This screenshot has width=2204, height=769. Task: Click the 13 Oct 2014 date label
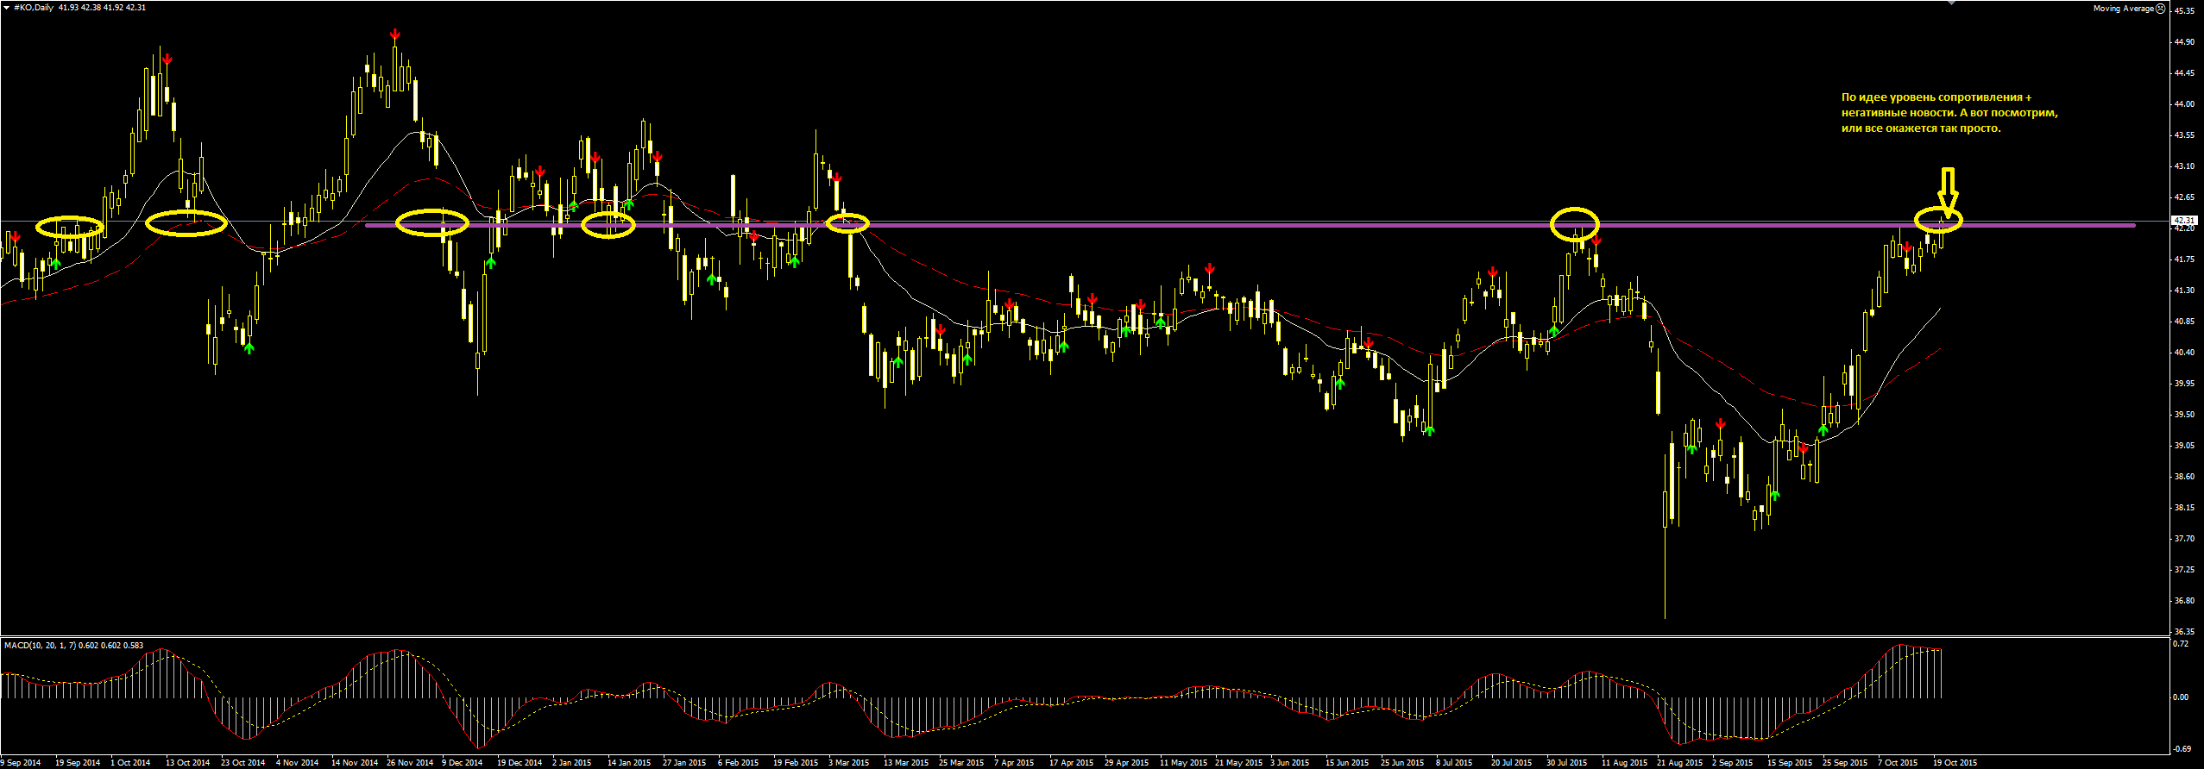click(x=188, y=763)
